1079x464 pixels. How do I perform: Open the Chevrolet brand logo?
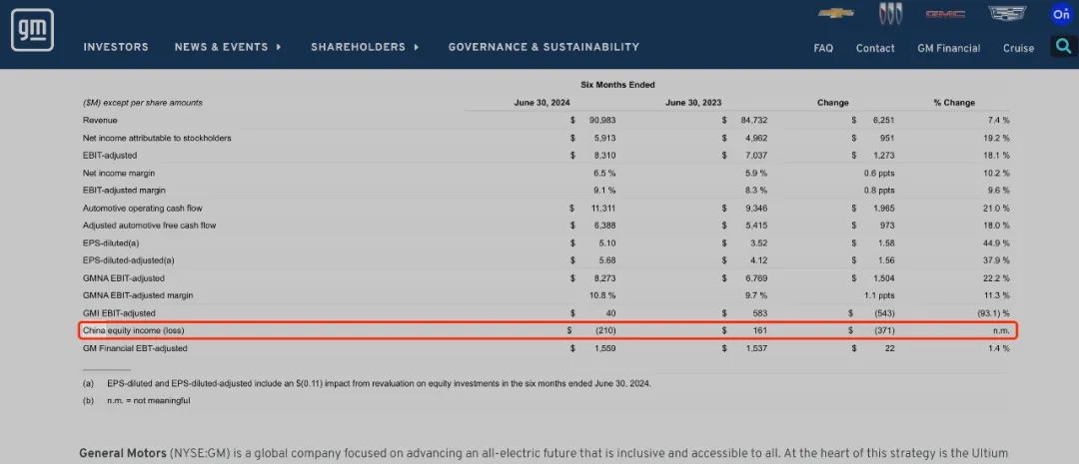click(835, 13)
